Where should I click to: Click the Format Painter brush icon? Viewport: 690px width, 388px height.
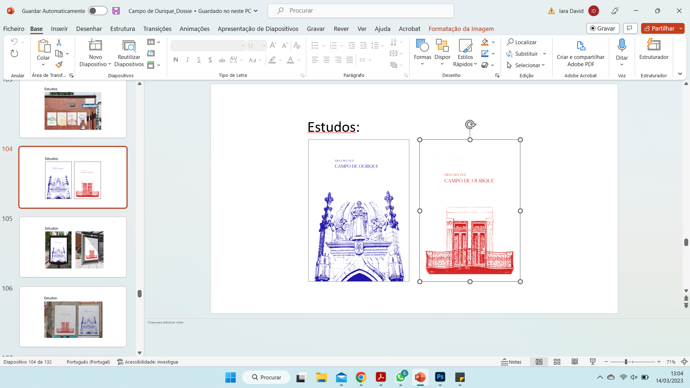(x=59, y=65)
